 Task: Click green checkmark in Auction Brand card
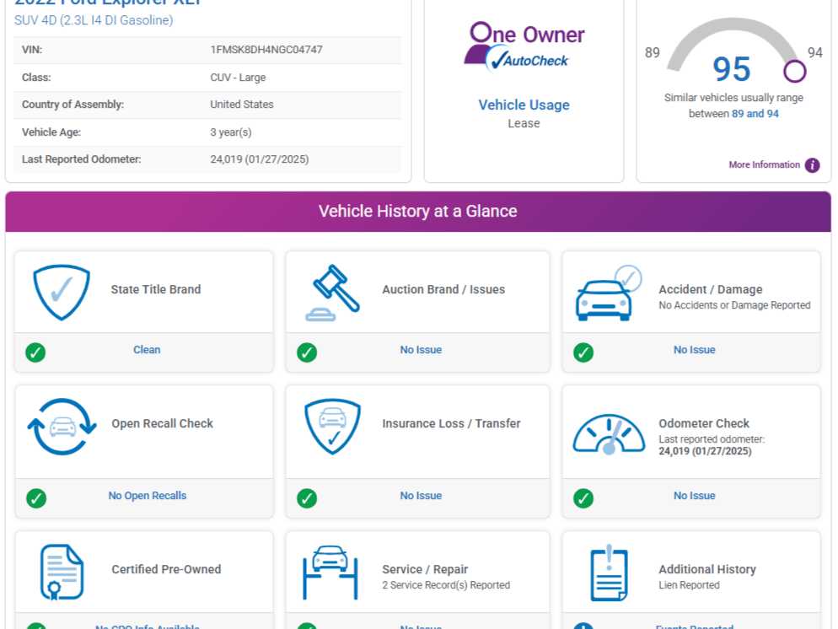click(307, 352)
